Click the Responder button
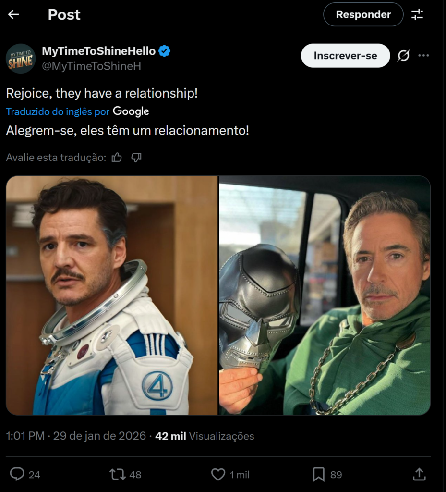Screen dimensions: 446x492 (x=363, y=14)
